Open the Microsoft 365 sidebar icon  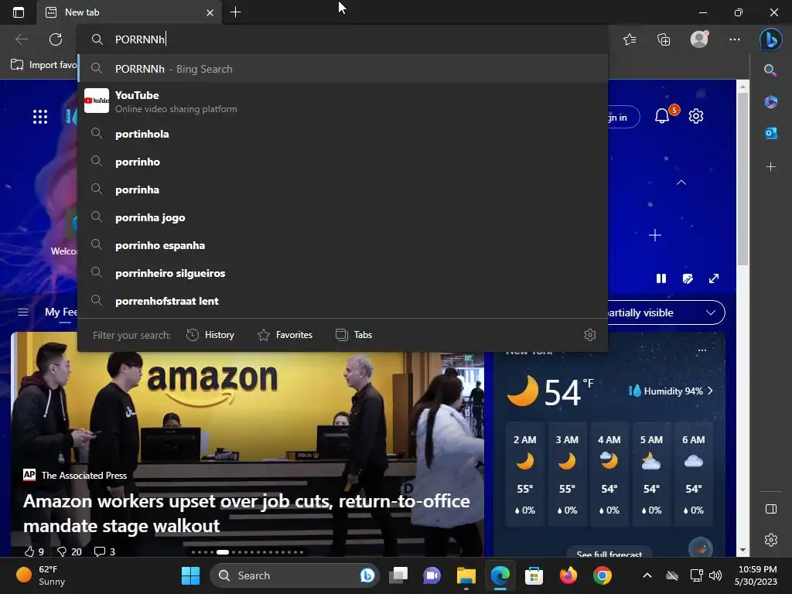coord(770,101)
